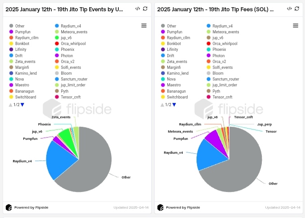Open embed code icon on Tip Events chart
This screenshot has height=218, width=305.
click(137, 9)
